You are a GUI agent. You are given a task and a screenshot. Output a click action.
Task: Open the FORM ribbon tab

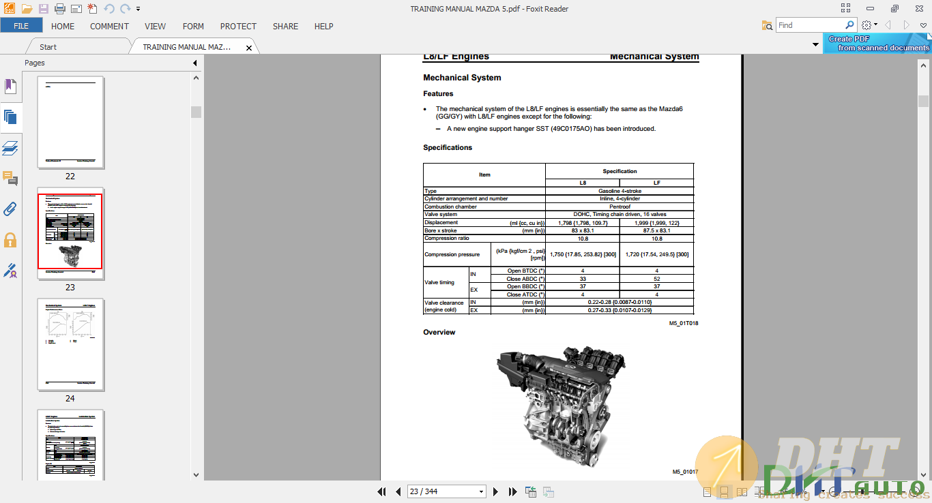coord(193,26)
